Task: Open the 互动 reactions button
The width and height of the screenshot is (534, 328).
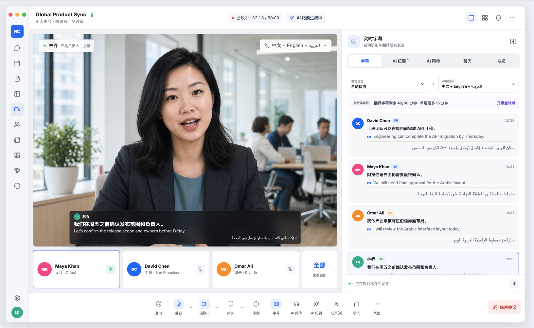Action: (x=159, y=308)
